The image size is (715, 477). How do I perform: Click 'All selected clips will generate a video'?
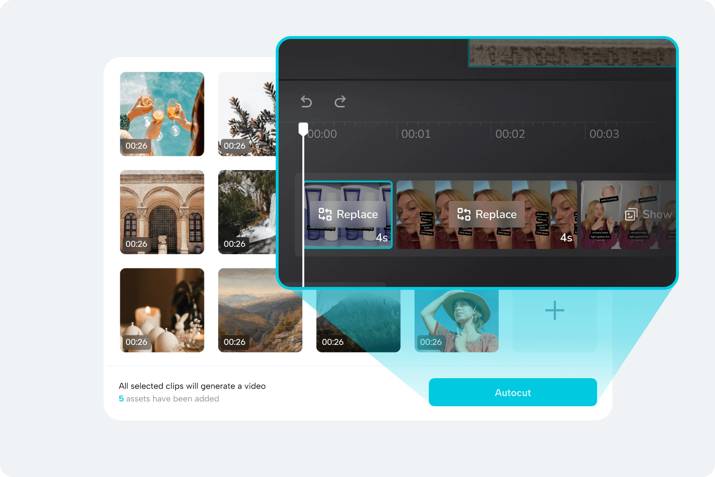pyautogui.click(x=192, y=386)
